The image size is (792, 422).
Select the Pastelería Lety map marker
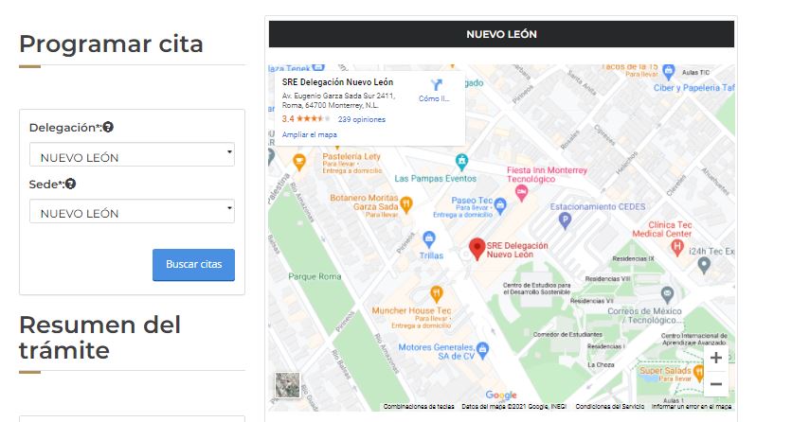click(x=299, y=163)
